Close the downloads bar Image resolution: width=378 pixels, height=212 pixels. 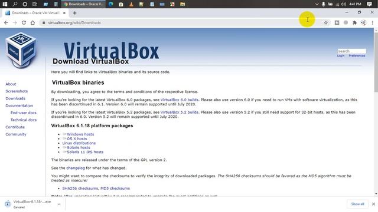(x=373, y=204)
